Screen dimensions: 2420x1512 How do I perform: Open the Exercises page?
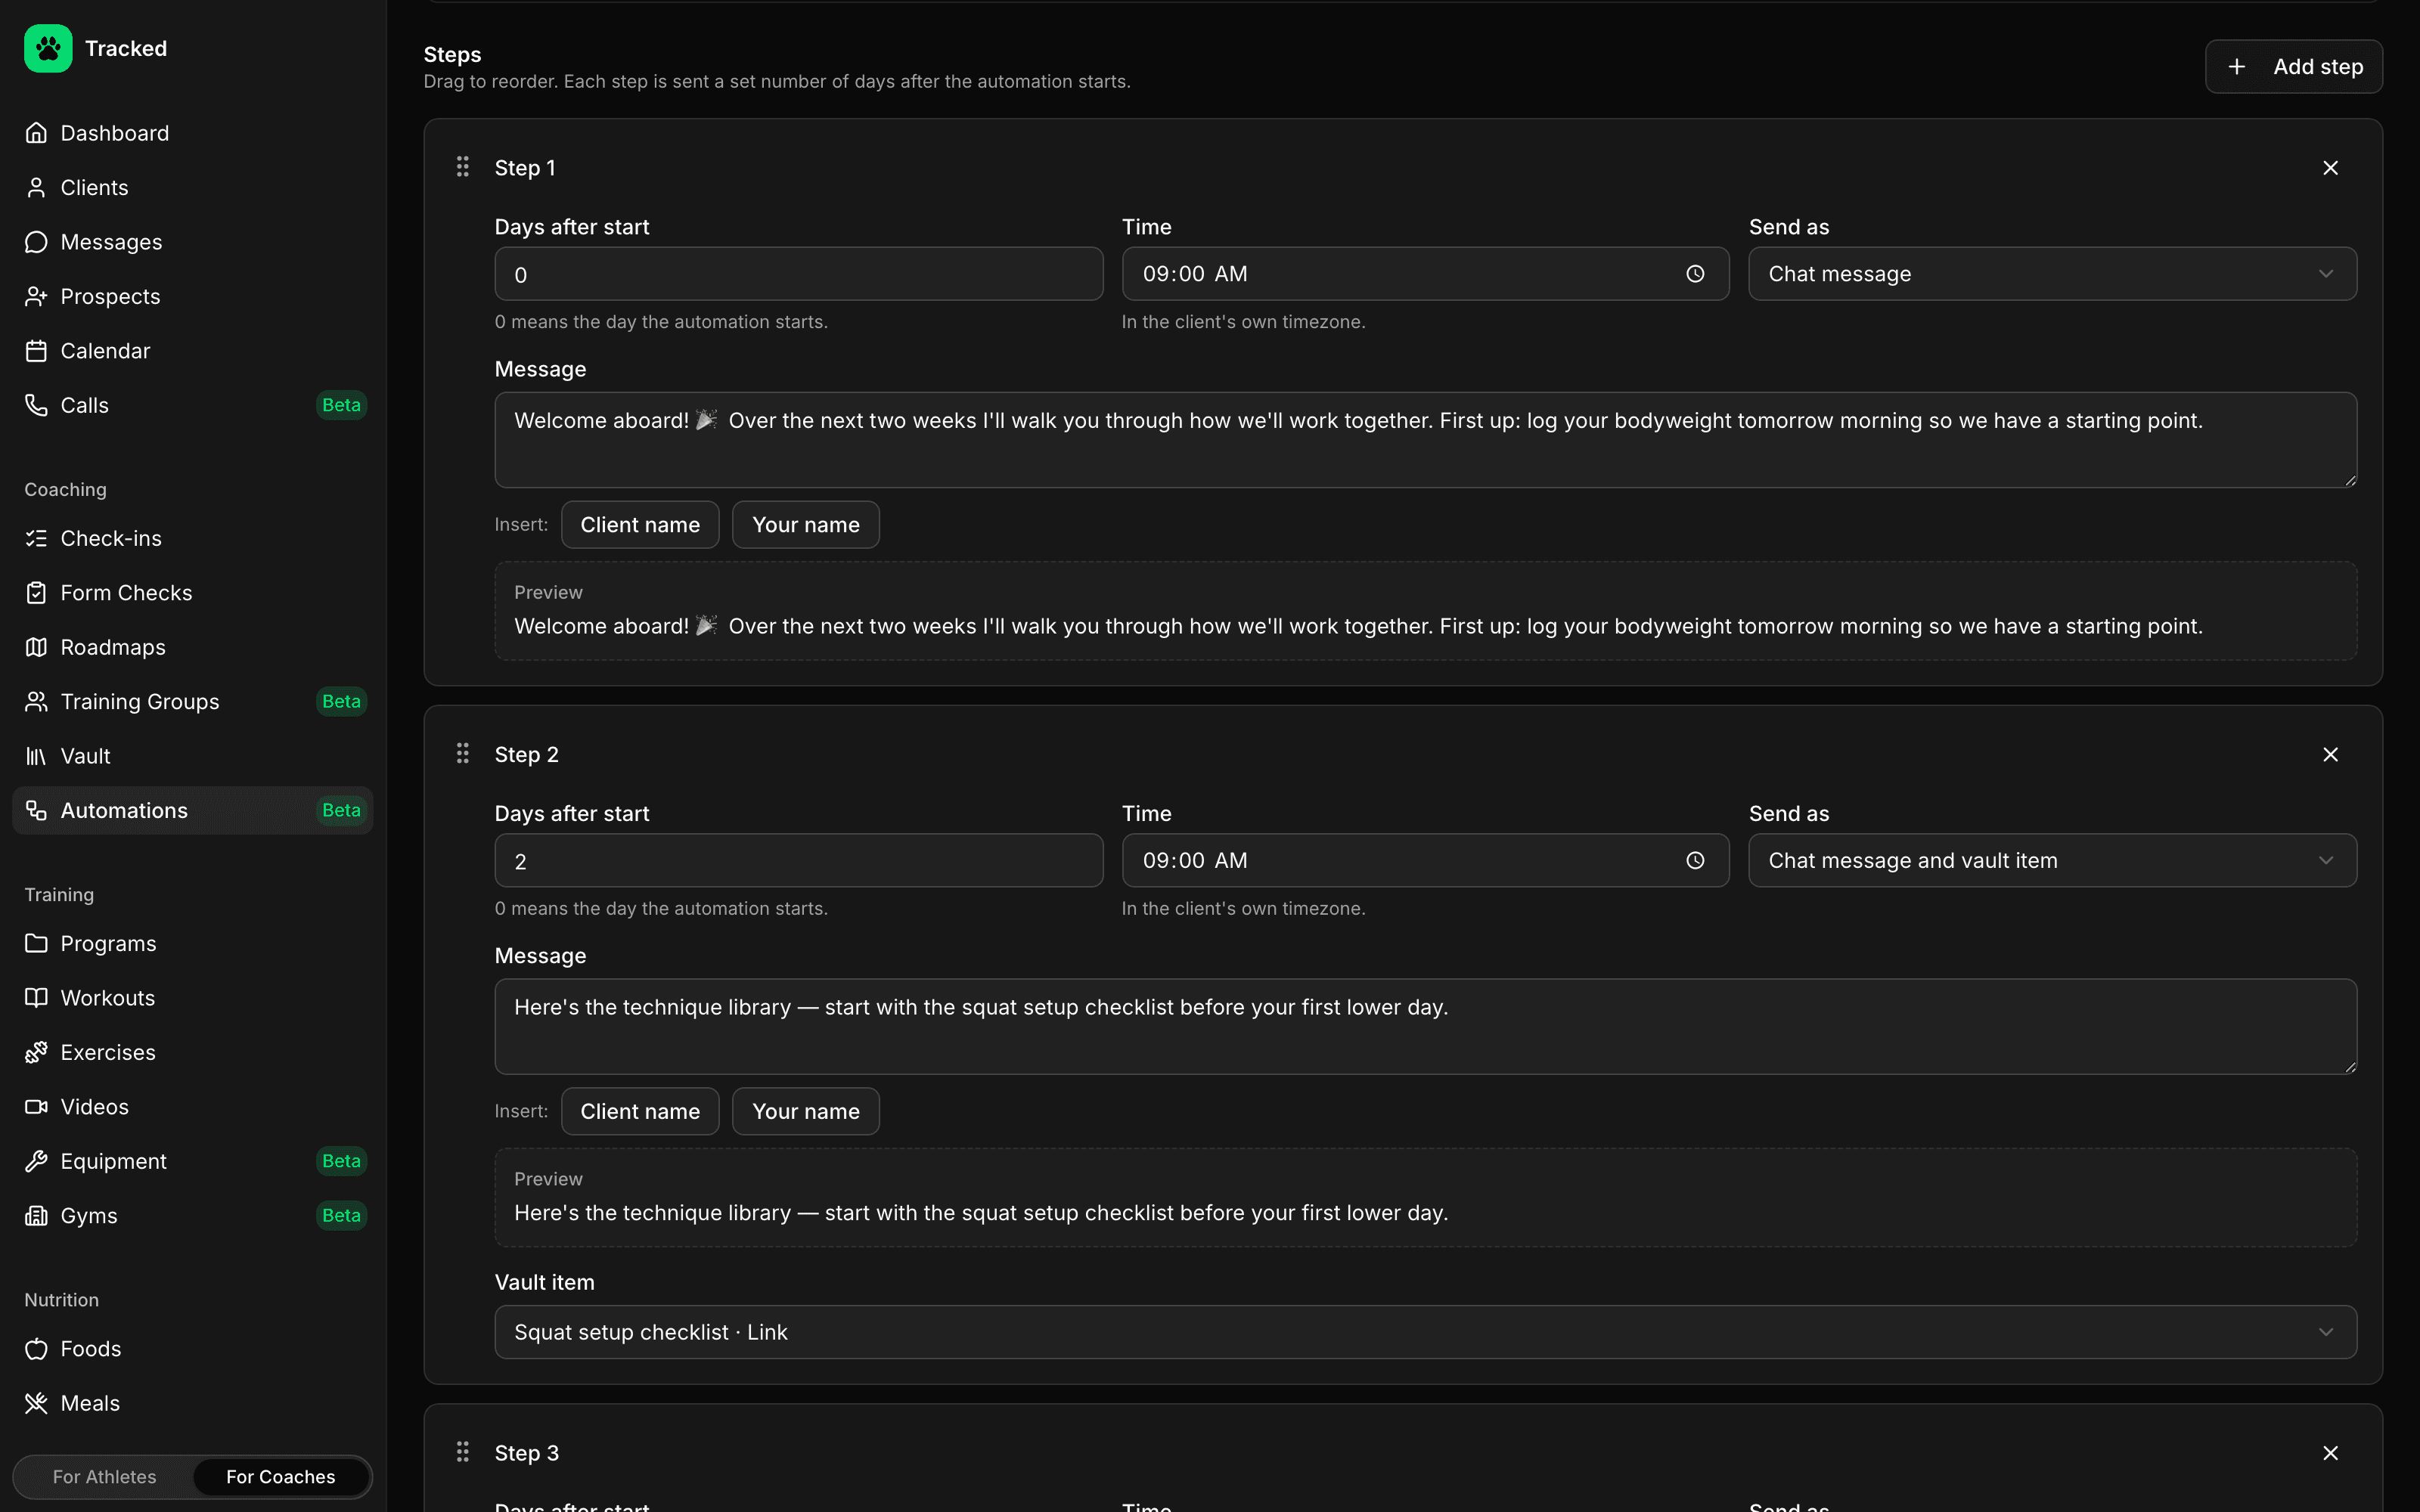tap(192, 1052)
